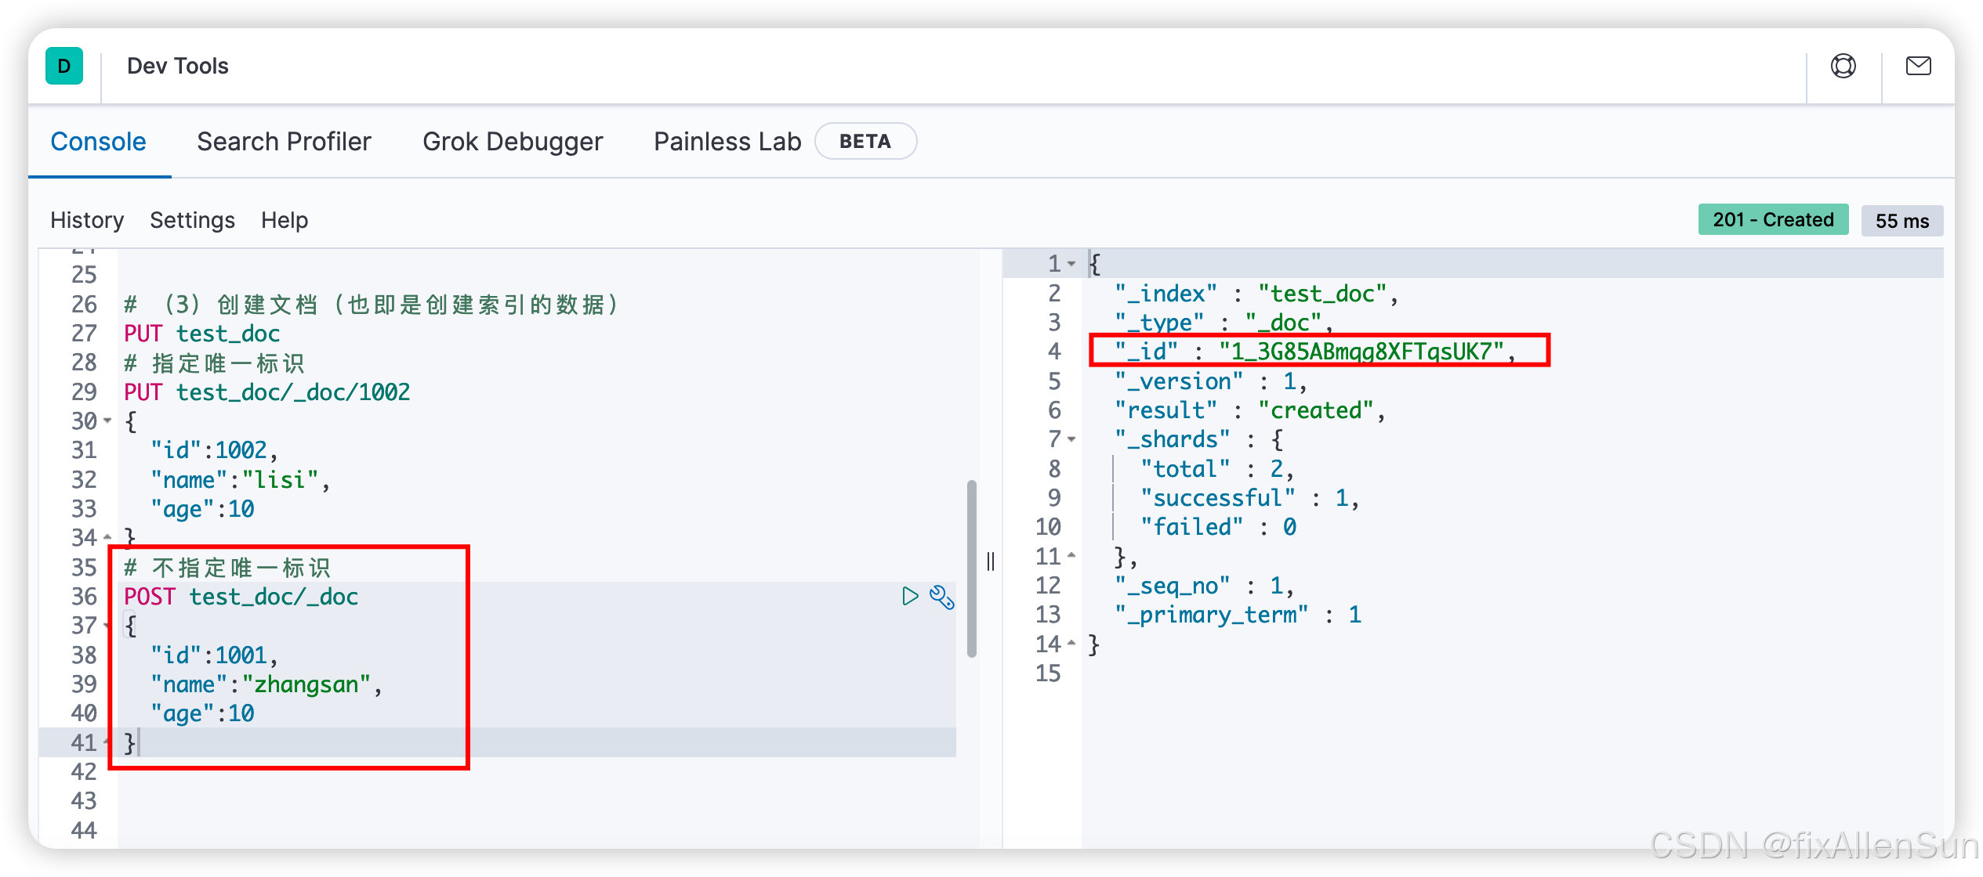Open the Painless Lab tab
This screenshot has height=877, width=1983.
(727, 142)
